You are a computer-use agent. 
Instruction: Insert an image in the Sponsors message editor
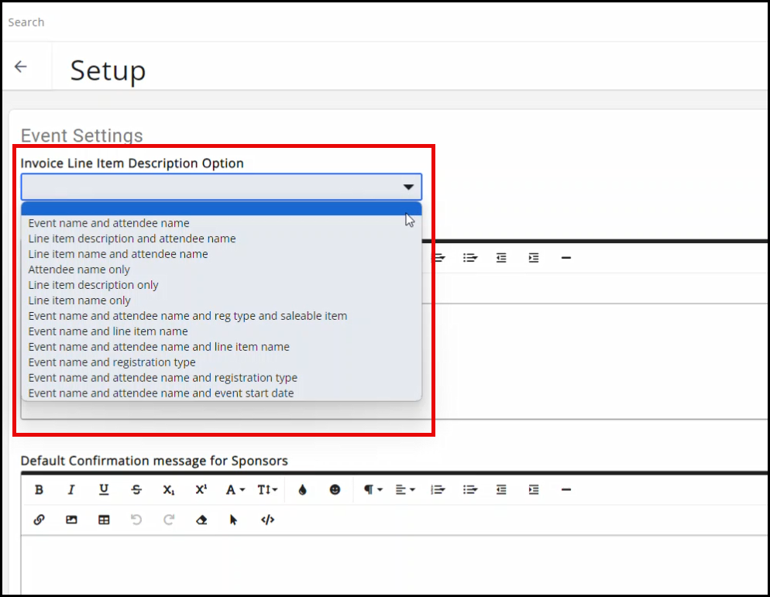click(71, 520)
